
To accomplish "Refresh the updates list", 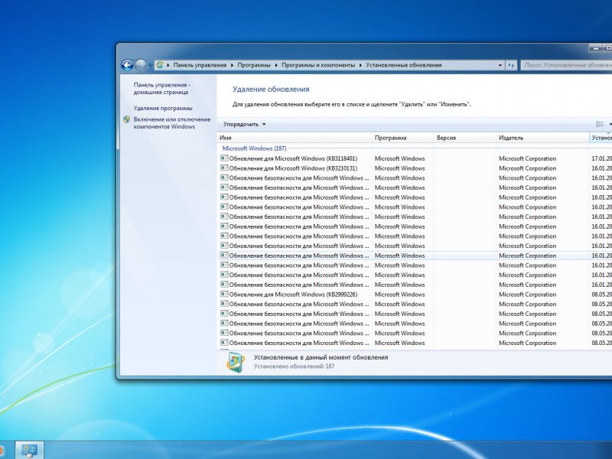I will point(511,65).
